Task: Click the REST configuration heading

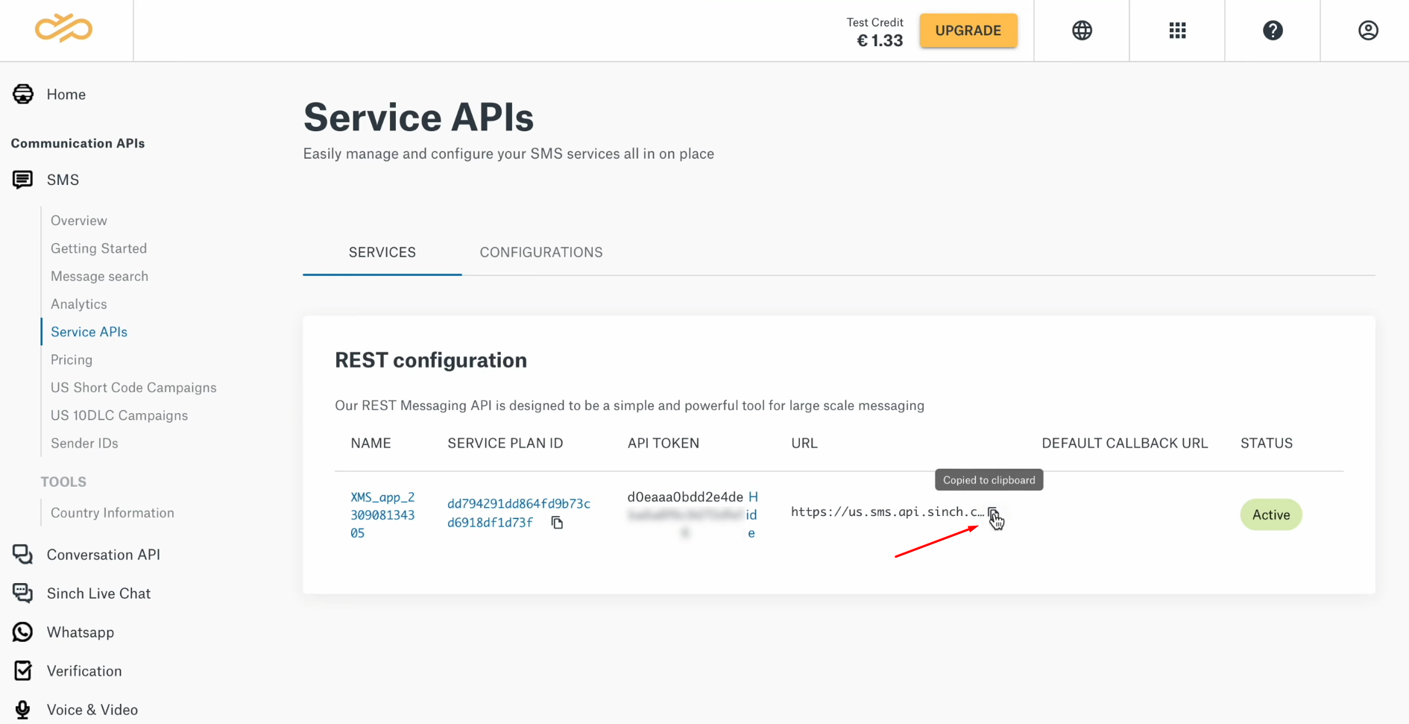Action: click(431, 360)
